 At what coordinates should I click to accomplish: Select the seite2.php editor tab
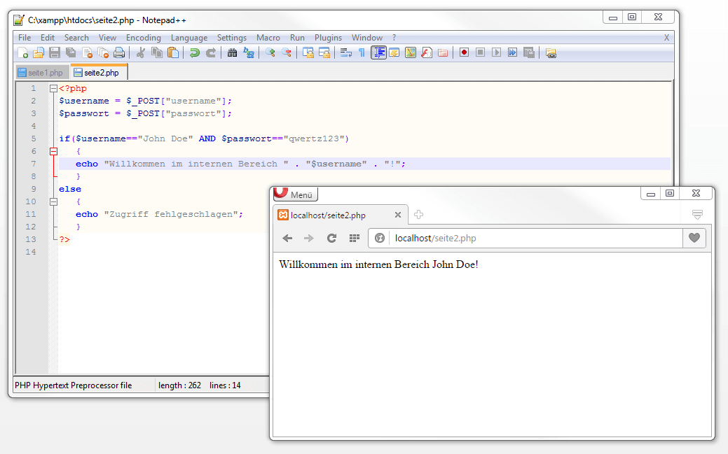point(99,72)
